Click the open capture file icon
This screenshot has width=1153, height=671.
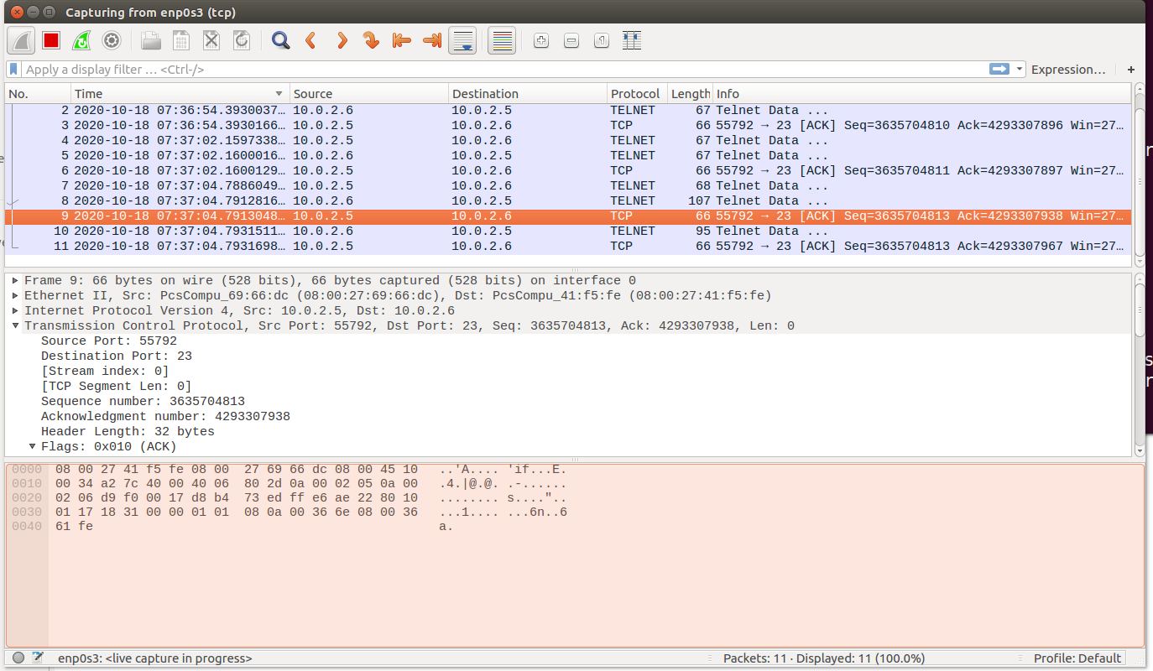(x=151, y=40)
